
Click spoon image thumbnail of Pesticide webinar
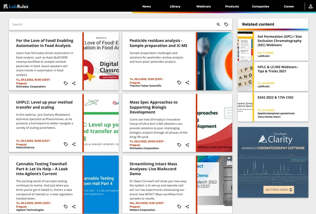pyautogui.click(x=215, y=61)
